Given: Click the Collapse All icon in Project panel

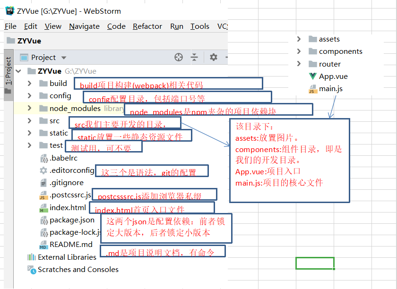Looking at the screenshot, I should (x=194, y=57).
